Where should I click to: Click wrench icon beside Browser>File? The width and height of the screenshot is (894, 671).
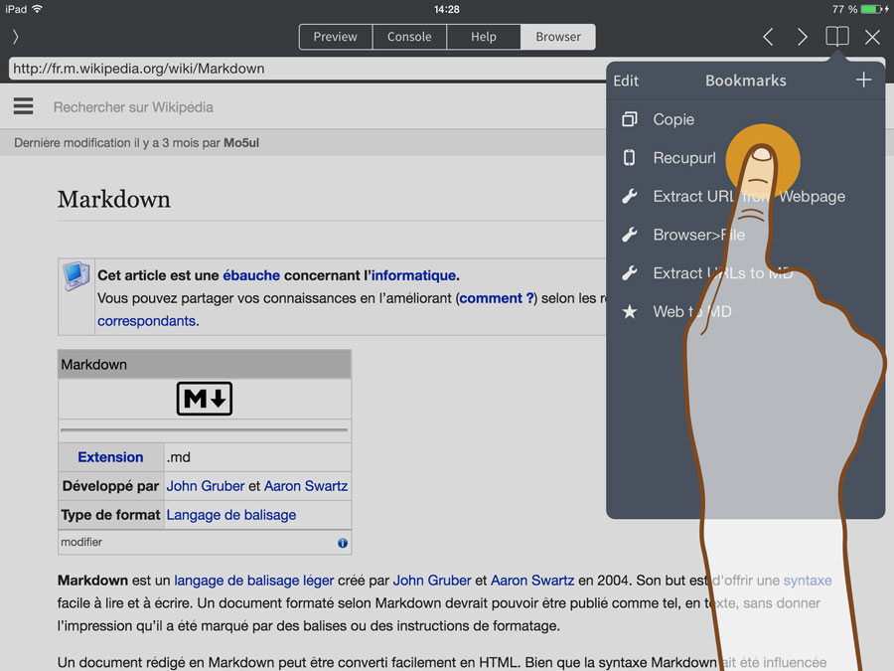[630, 235]
